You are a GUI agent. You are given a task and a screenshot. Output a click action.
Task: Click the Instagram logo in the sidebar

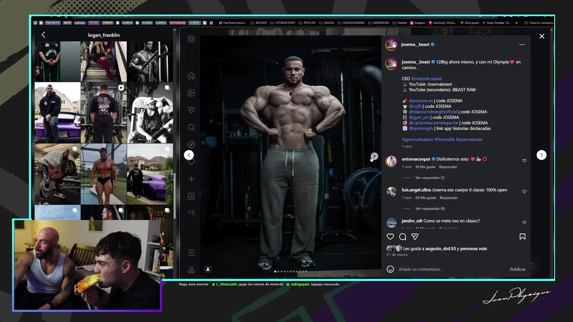pos(191,39)
